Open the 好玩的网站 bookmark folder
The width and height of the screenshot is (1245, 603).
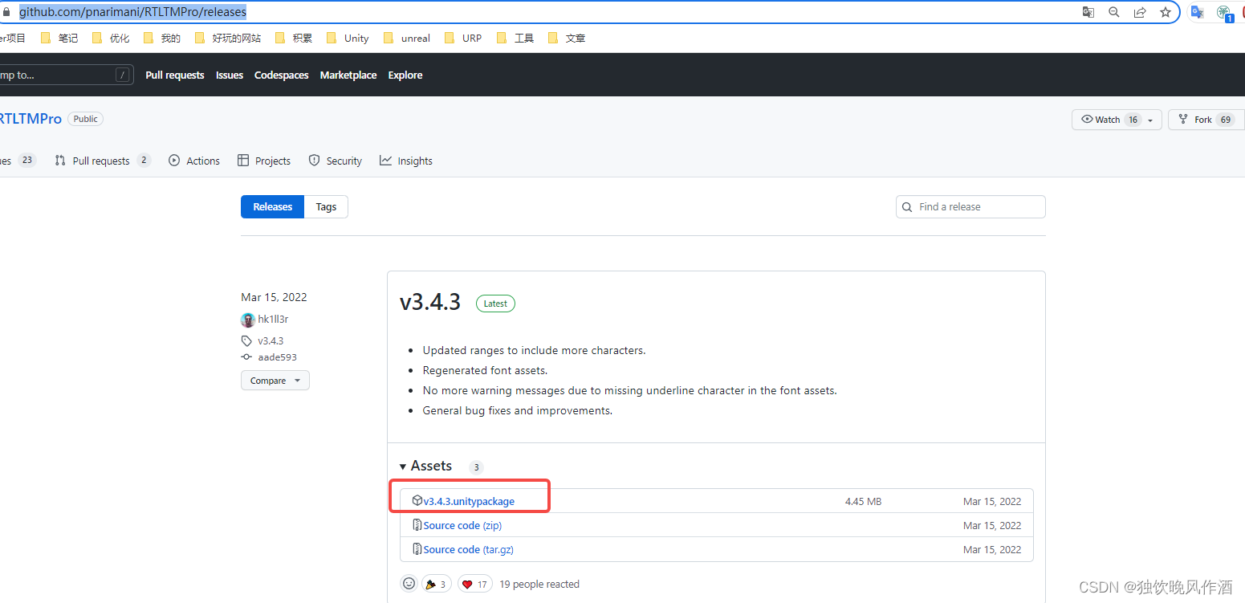[228, 38]
